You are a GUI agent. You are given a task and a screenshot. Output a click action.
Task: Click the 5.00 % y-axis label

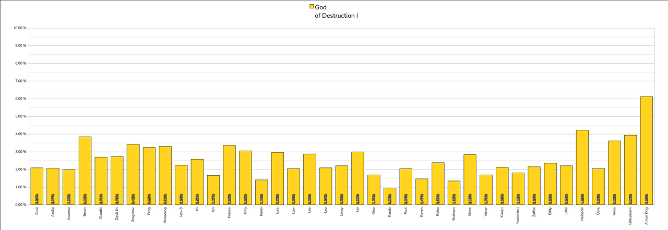(x=20, y=116)
